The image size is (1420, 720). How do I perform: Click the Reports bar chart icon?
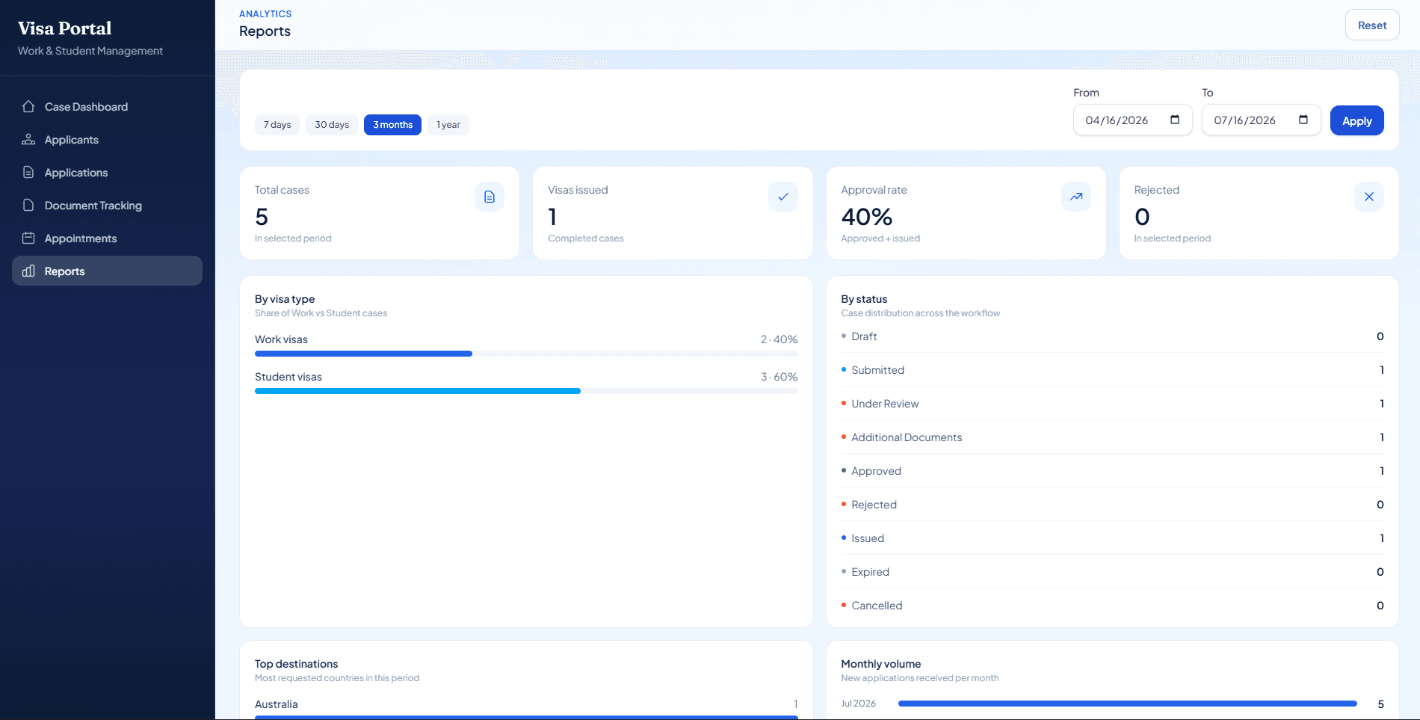point(28,271)
